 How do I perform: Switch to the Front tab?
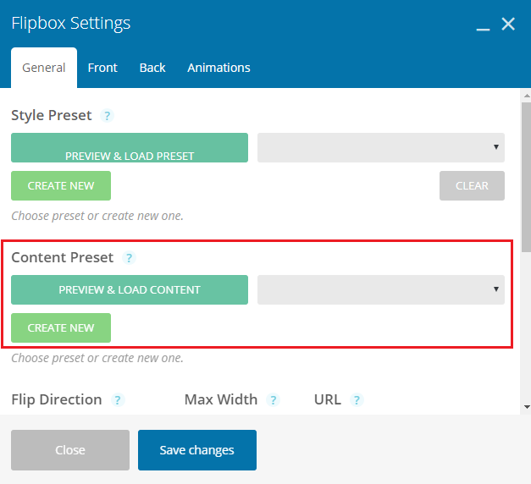tap(102, 68)
